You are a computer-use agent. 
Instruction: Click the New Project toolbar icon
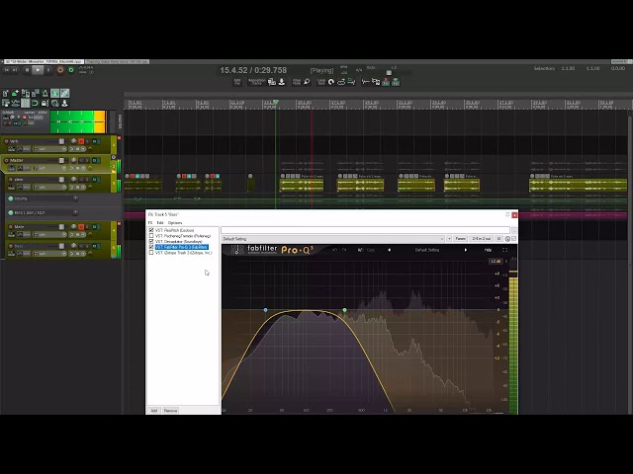(6, 94)
